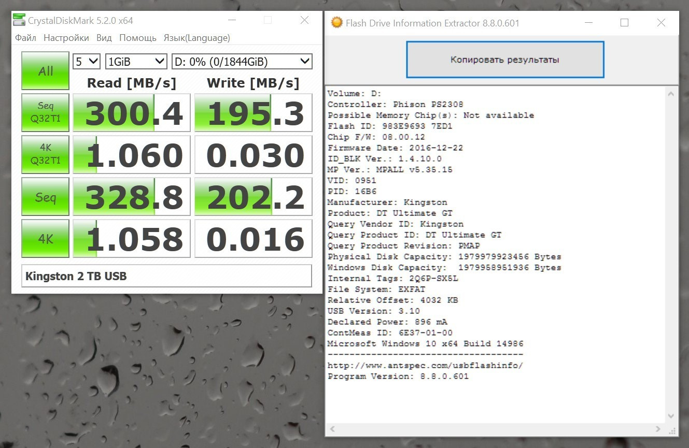Click the Read [MB/s] column header

coord(132,83)
